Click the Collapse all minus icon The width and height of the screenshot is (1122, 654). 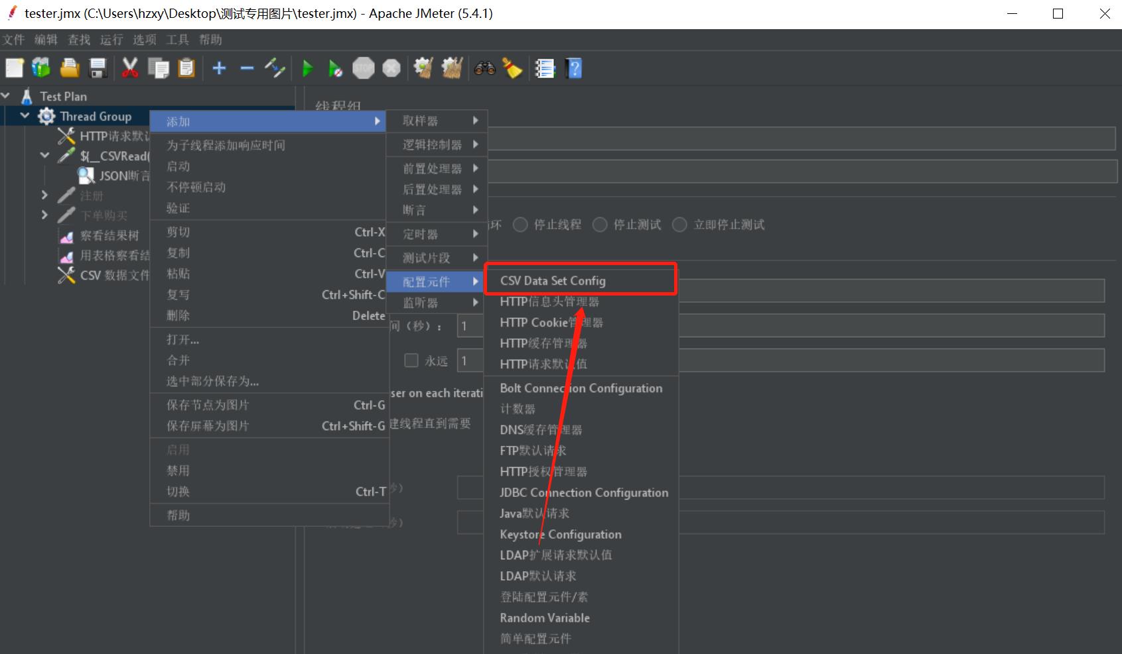point(247,68)
